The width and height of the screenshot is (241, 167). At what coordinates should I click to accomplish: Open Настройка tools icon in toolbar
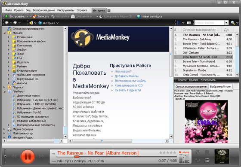click(x=53, y=16)
